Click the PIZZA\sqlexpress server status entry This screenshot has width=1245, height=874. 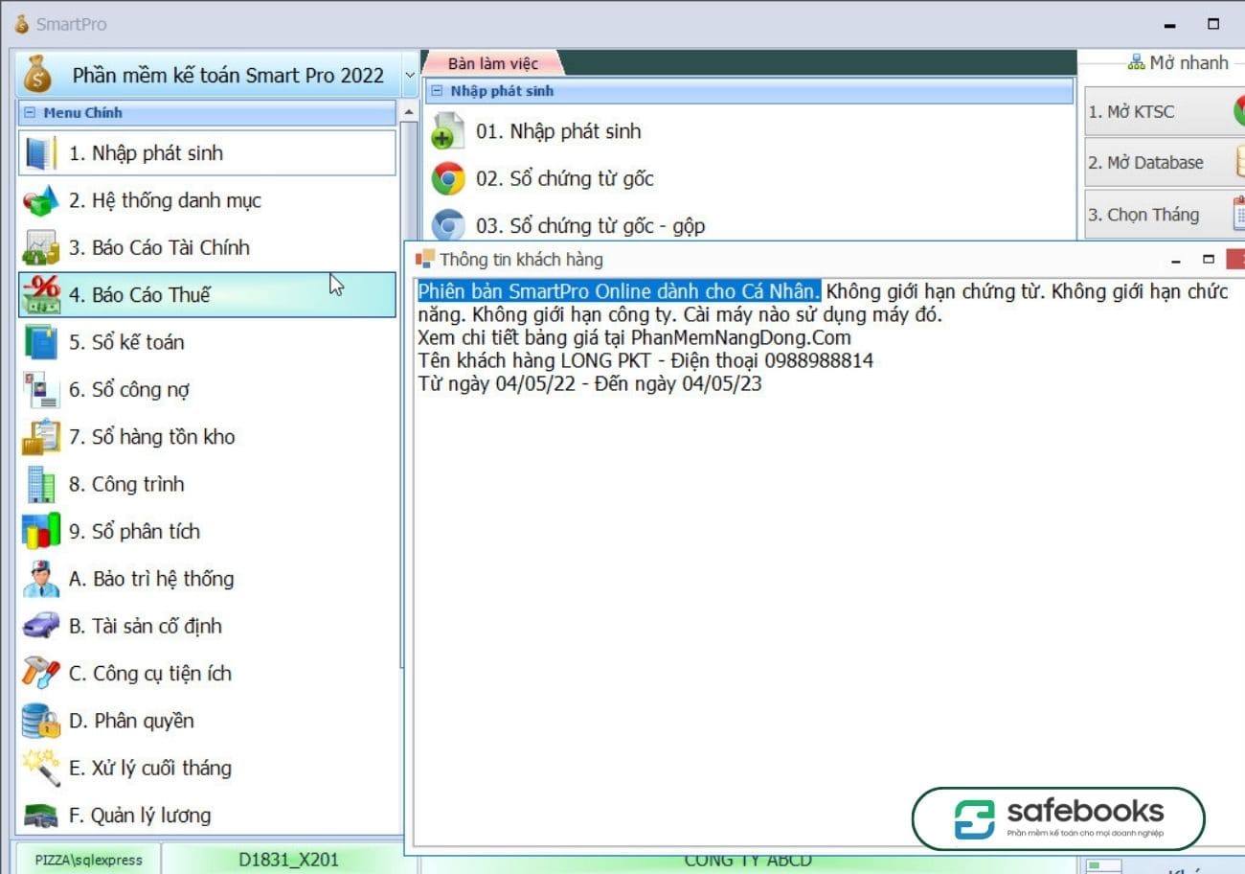coord(88,860)
